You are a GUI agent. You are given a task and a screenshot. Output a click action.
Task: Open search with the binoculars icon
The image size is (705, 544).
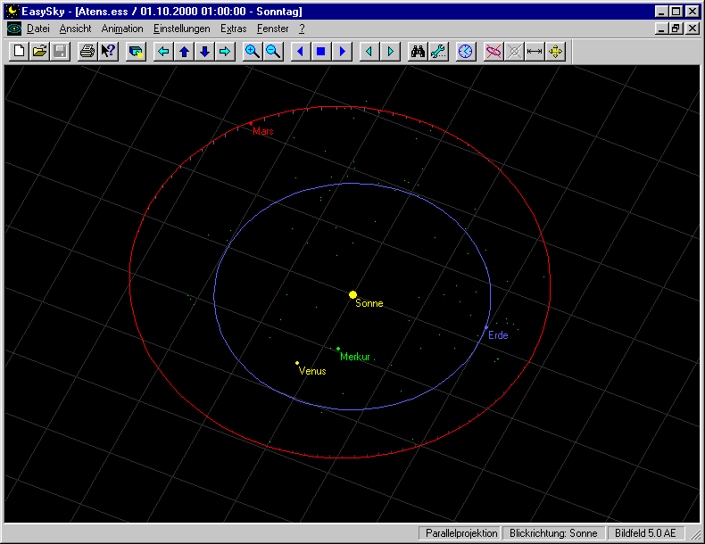418,52
